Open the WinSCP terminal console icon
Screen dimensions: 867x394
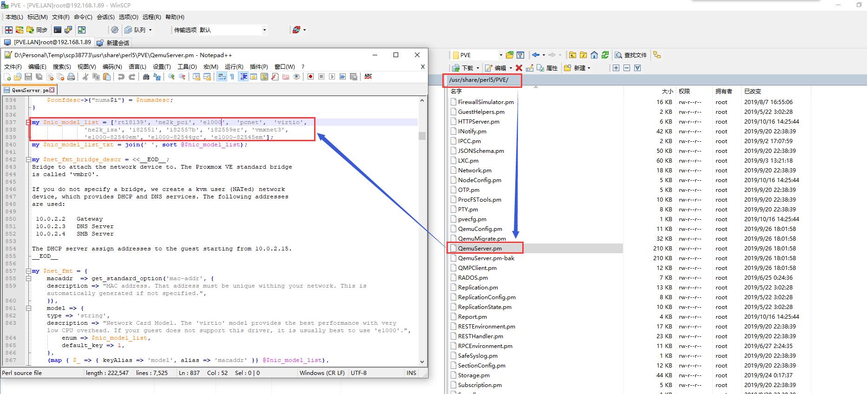[x=58, y=30]
